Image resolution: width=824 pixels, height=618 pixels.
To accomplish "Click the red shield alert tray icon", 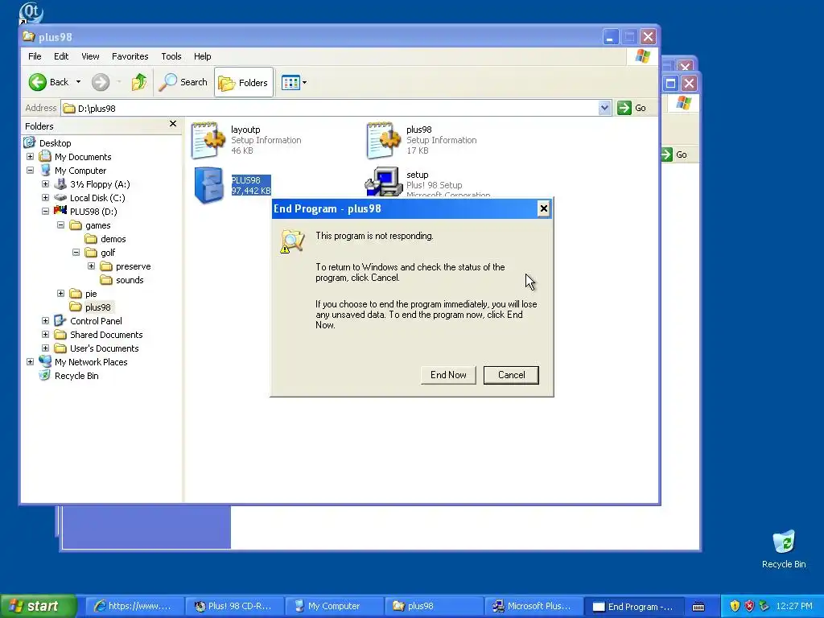I will 749,606.
